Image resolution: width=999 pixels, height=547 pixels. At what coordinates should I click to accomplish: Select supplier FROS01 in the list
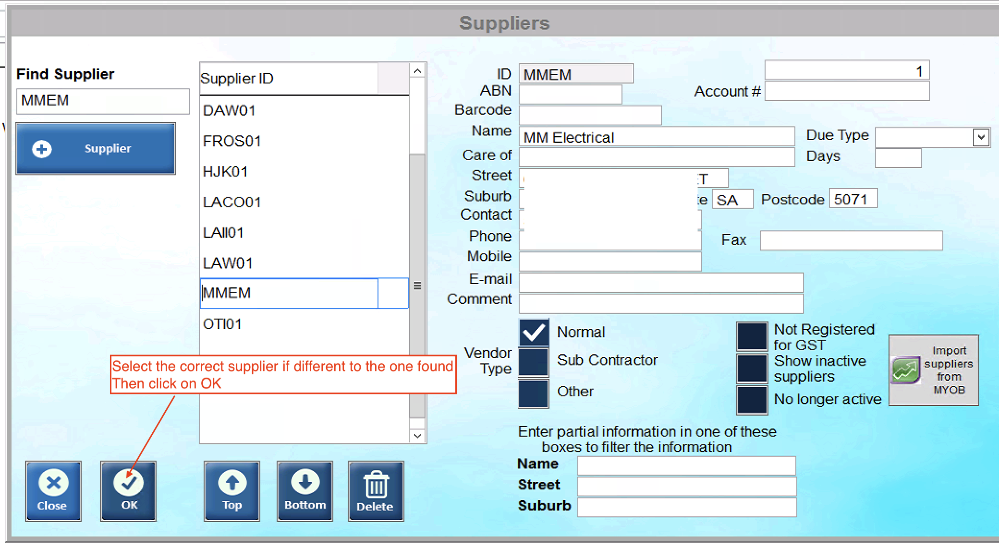pos(232,141)
